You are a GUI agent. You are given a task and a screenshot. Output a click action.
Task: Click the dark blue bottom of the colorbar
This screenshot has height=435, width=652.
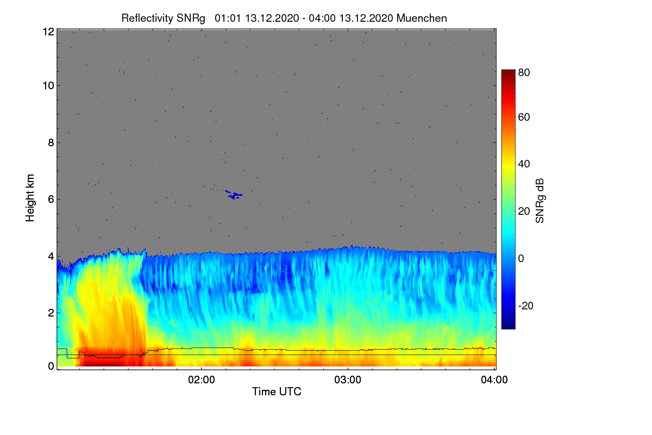(x=507, y=324)
